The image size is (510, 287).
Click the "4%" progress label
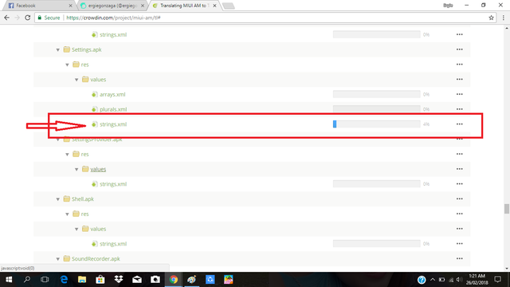[426, 124]
